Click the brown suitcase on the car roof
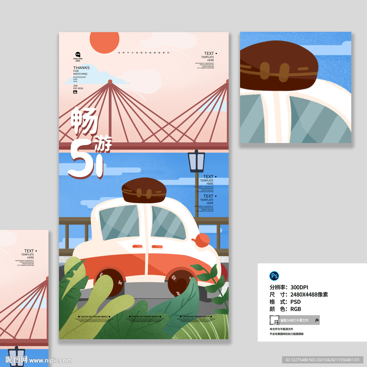 tap(144, 190)
